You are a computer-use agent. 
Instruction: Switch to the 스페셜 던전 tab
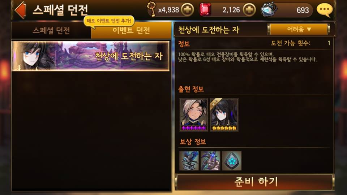(51, 30)
